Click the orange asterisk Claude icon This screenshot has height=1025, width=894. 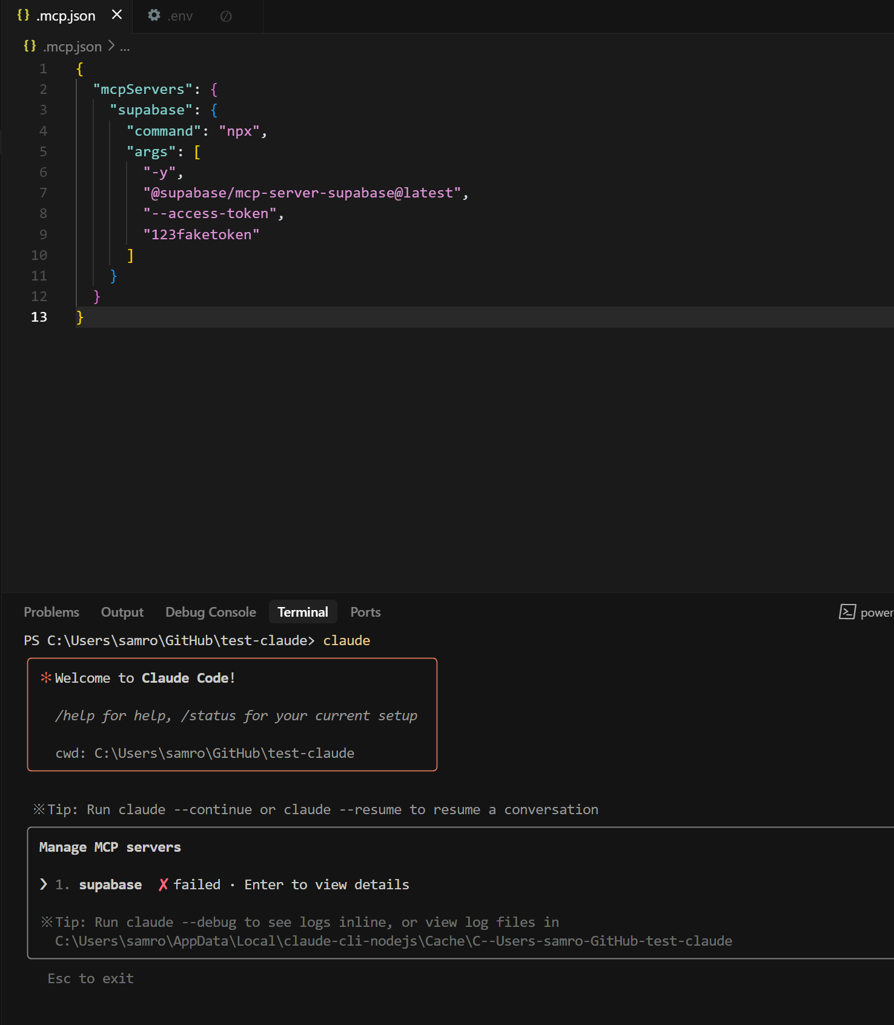pos(46,677)
